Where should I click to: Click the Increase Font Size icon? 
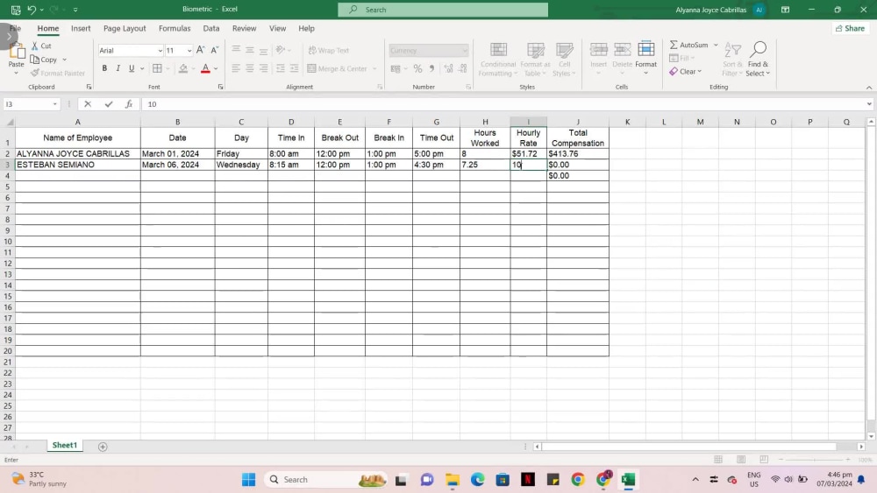pyautogui.click(x=200, y=50)
